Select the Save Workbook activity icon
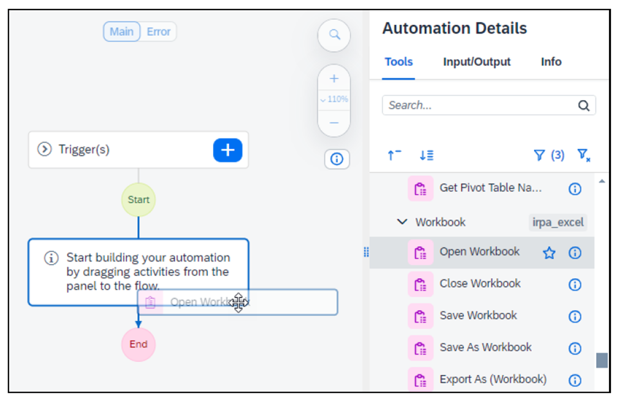 point(420,316)
